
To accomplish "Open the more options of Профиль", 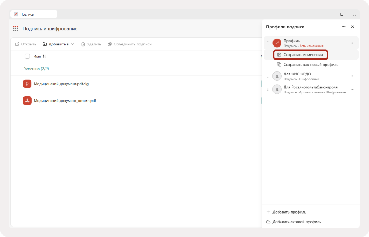I will (352, 43).
